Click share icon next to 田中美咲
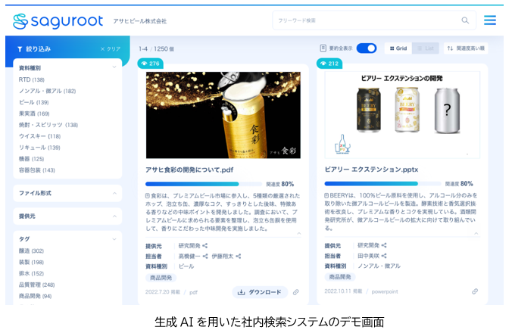The height and width of the screenshot is (333, 512). pos(384,256)
